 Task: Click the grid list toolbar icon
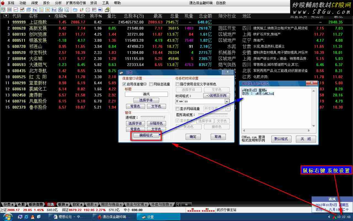[9, 10]
